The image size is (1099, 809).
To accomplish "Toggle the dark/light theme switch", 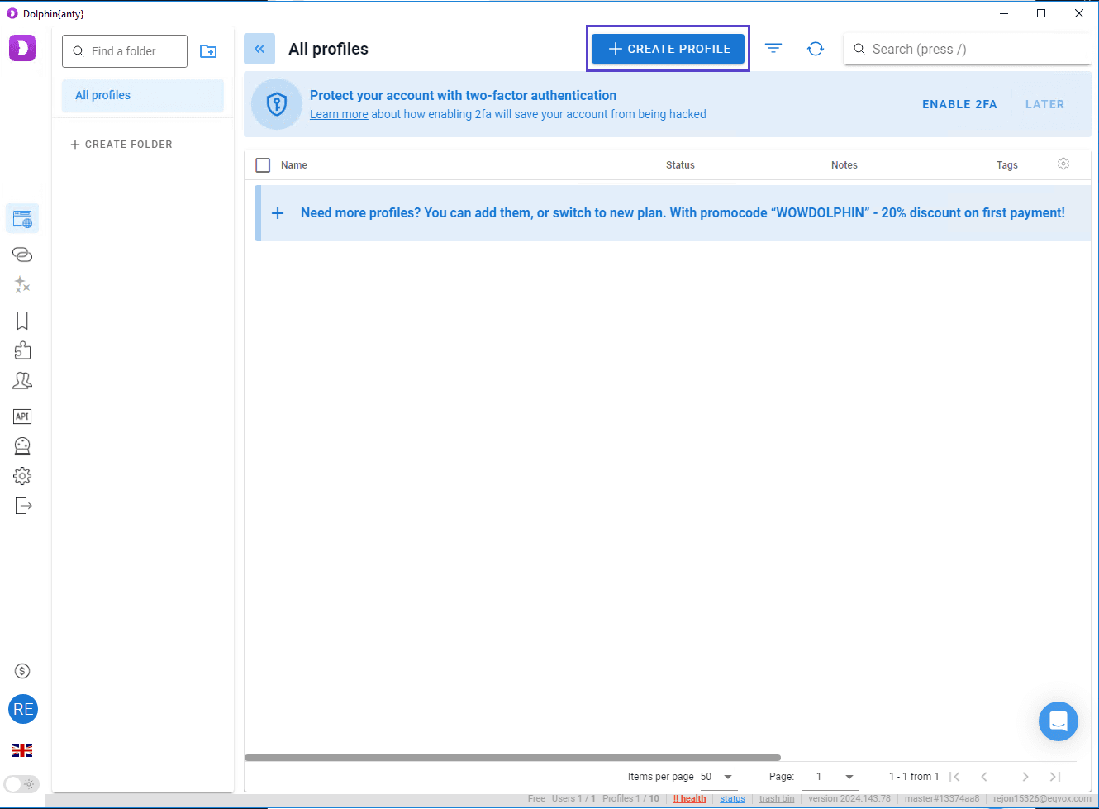I will [21, 784].
